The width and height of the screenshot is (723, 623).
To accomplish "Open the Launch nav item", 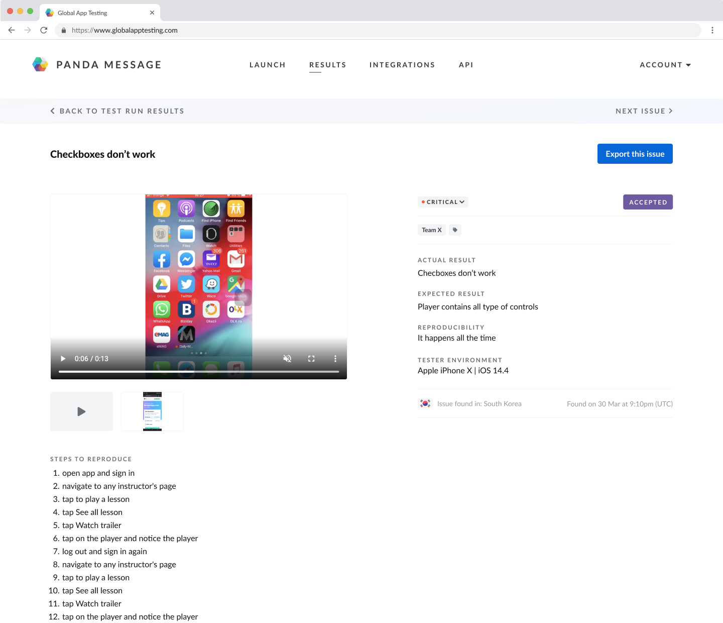I will 268,65.
